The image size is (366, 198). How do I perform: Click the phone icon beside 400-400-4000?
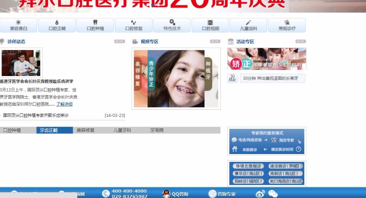tap(106, 194)
